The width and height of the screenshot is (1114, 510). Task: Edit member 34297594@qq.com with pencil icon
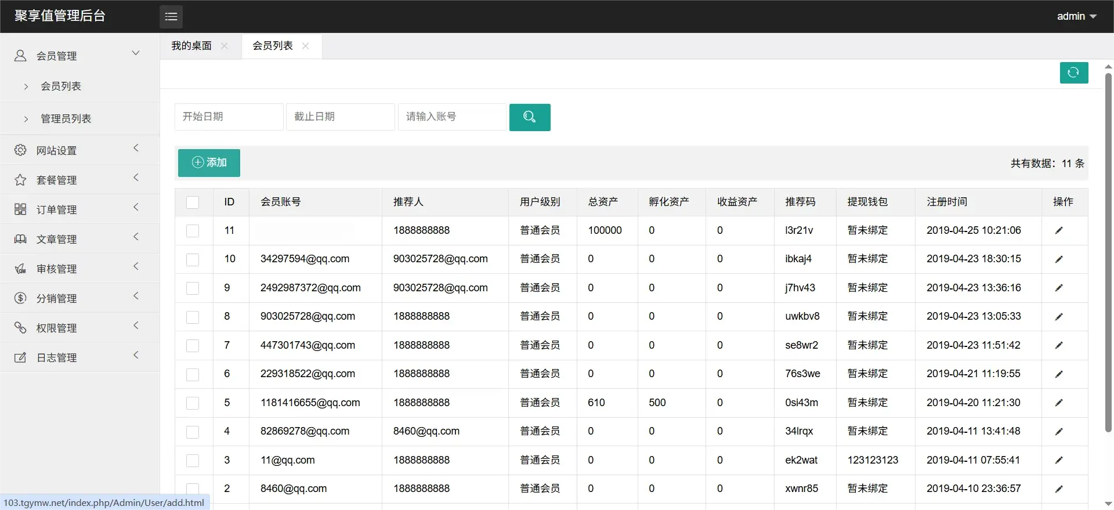point(1059,259)
